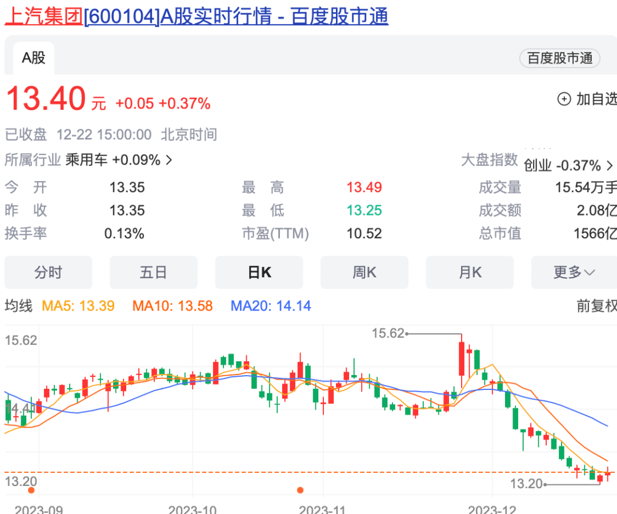The image size is (617, 514).
Task: Click the 2023-12 date axis label
Action: [x=492, y=509]
